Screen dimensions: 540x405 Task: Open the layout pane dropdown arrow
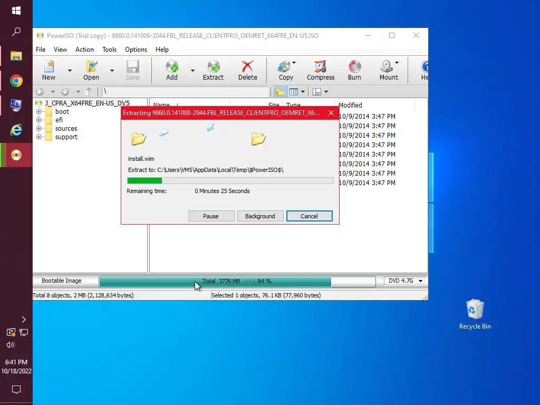tap(326, 92)
